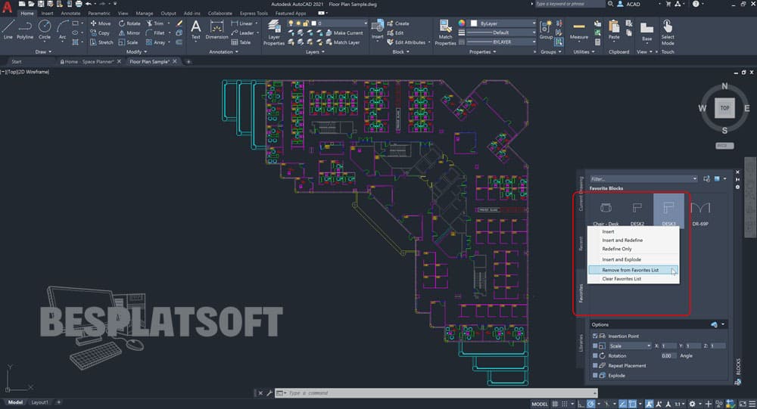
Task: Click the object color wheel swatch
Action: tap(463, 23)
